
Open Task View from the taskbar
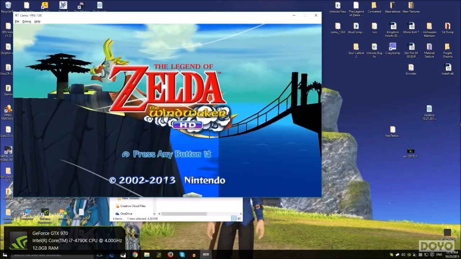[x=100, y=255]
